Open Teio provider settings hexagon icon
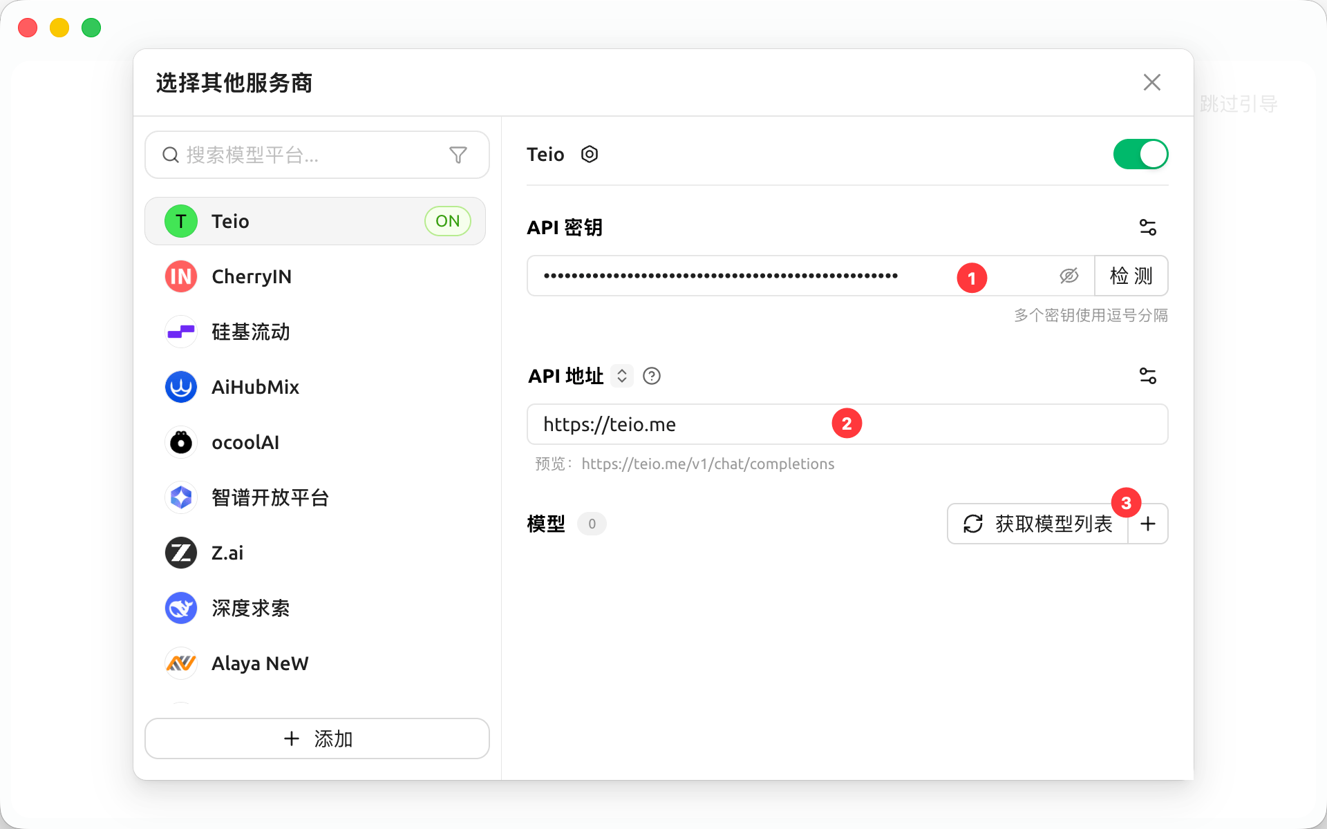 coord(590,154)
